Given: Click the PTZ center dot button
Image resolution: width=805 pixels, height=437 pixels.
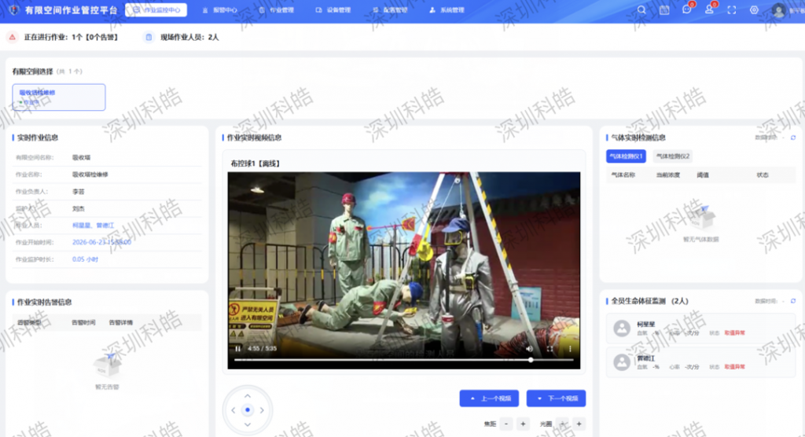Looking at the screenshot, I should (x=248, y=409).
